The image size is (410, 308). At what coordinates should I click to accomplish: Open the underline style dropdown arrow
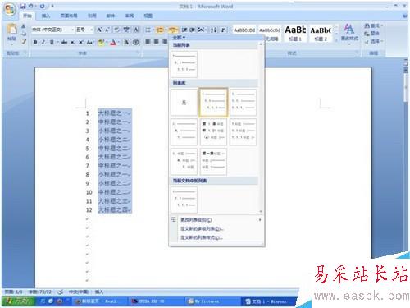pos(57,42)
